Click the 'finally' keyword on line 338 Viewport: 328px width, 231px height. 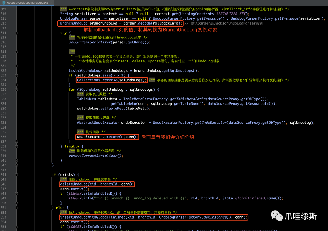click(72, 146)
